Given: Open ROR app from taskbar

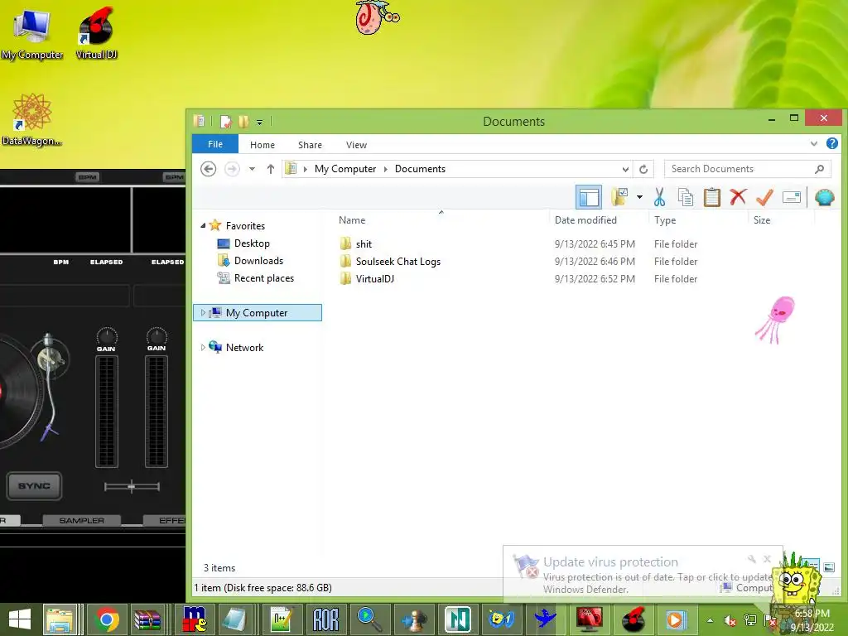Looking at the screenshot, I should (x=325, y=619).
